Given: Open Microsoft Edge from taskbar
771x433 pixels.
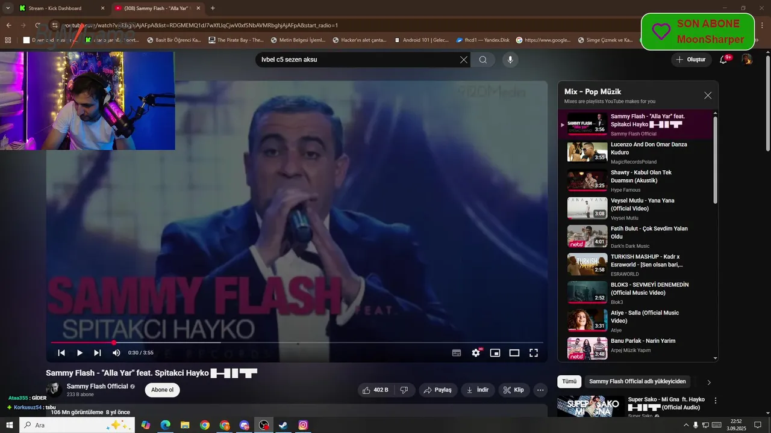Looking at the screenshot, I should tap(165, 425).
